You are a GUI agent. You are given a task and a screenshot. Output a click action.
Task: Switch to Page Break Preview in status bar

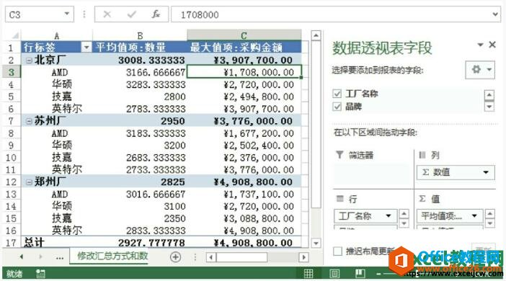360,274
